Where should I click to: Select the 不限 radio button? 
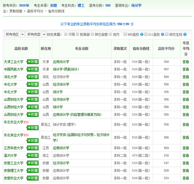(x=66, y=34)
